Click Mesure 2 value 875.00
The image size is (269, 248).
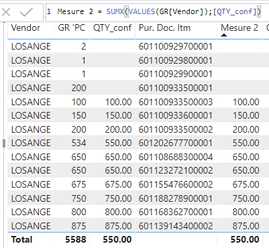pyautogui.click(x=246, y=226)
